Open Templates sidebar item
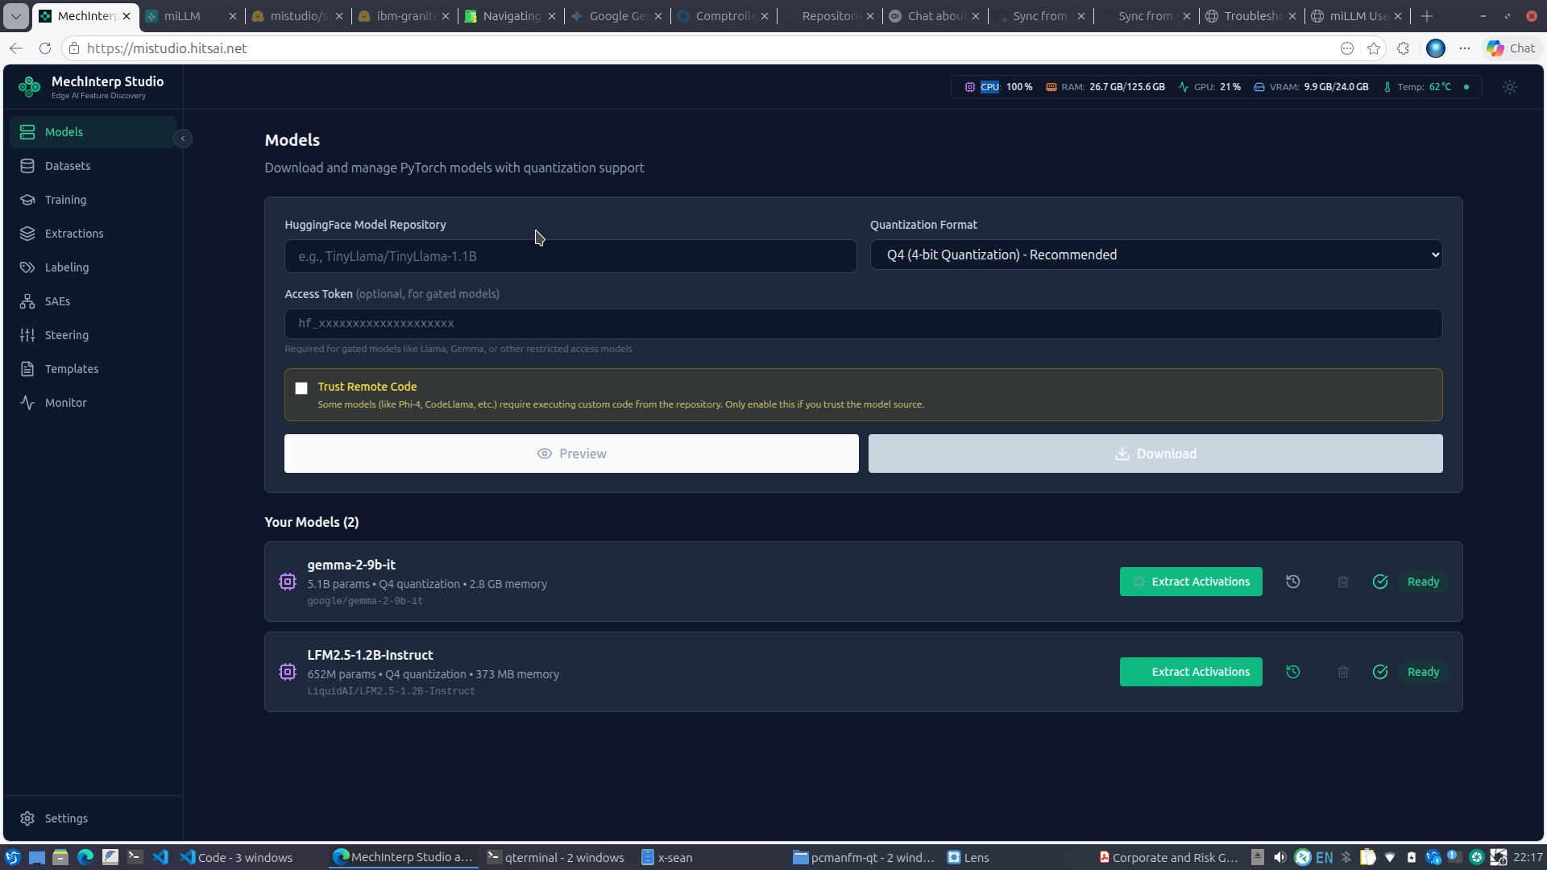The image size is (1547, 870). tap(93, 369)
